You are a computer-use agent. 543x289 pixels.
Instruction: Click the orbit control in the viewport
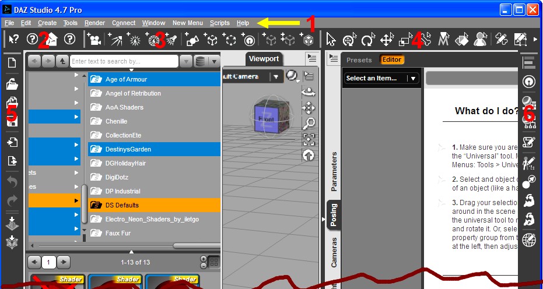tap(308, 93)
